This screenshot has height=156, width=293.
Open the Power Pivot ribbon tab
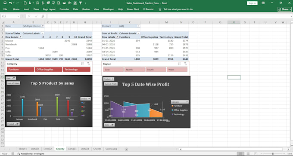point(133,9)
